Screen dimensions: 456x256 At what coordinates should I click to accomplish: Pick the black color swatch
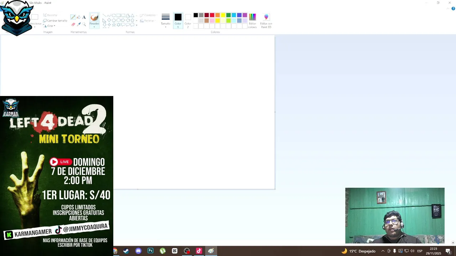pos(196,15)
